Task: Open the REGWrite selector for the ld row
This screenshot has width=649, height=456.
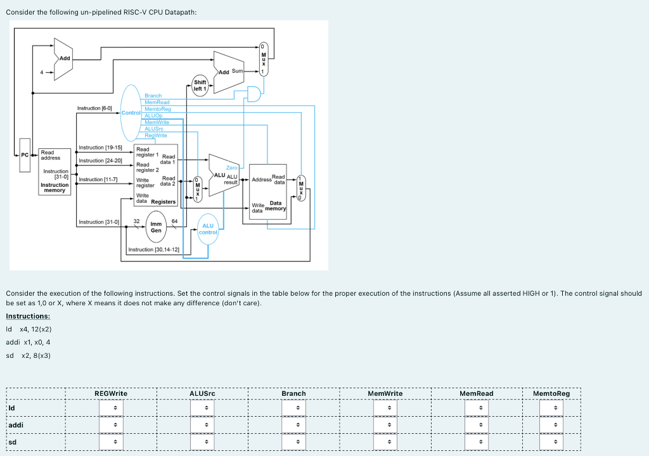Action: pyautogui.click(x=111, y=408)
